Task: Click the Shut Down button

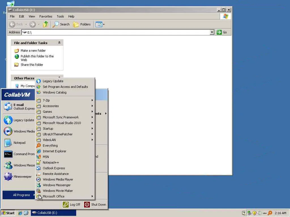Action: coord(95,205)
